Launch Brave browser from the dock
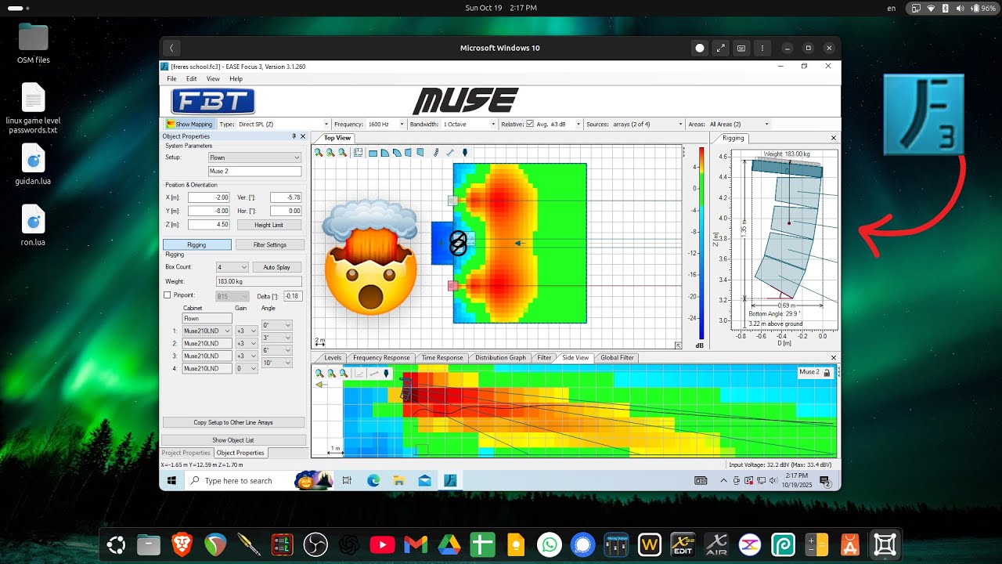 182,544
